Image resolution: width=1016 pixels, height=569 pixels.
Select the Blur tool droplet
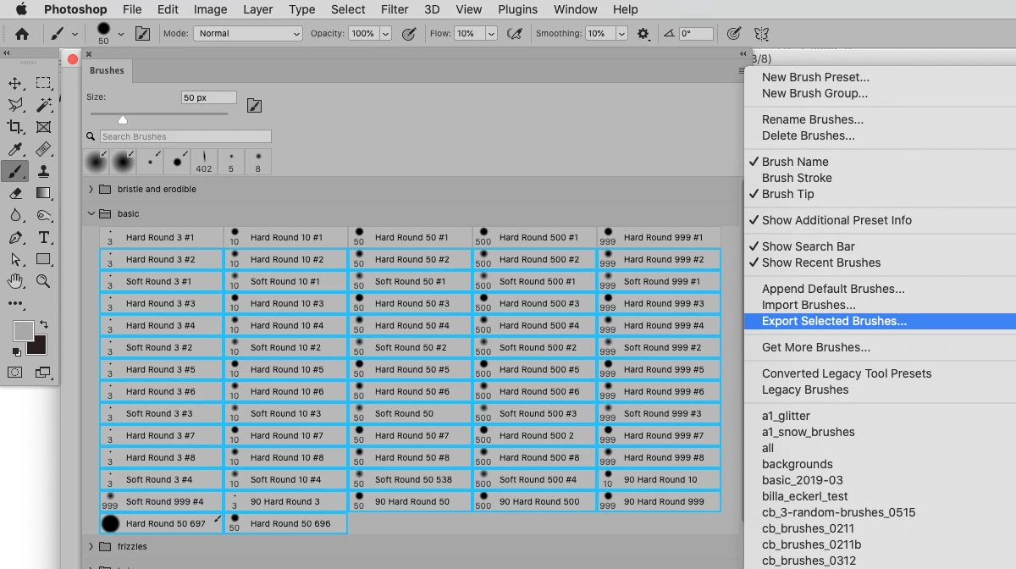click(15, 216)
